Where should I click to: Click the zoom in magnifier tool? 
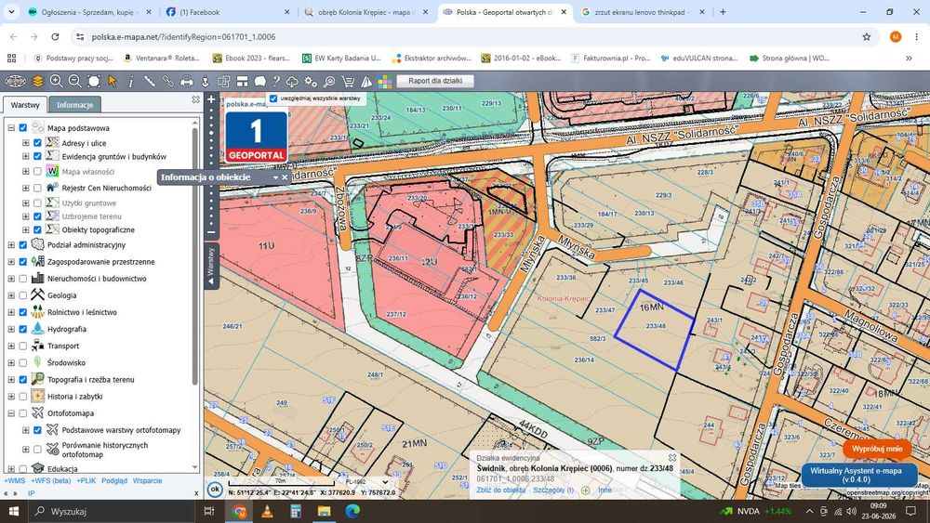click(x=57, y=81)
